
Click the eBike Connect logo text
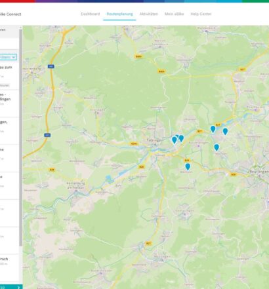tap(10, 14)
